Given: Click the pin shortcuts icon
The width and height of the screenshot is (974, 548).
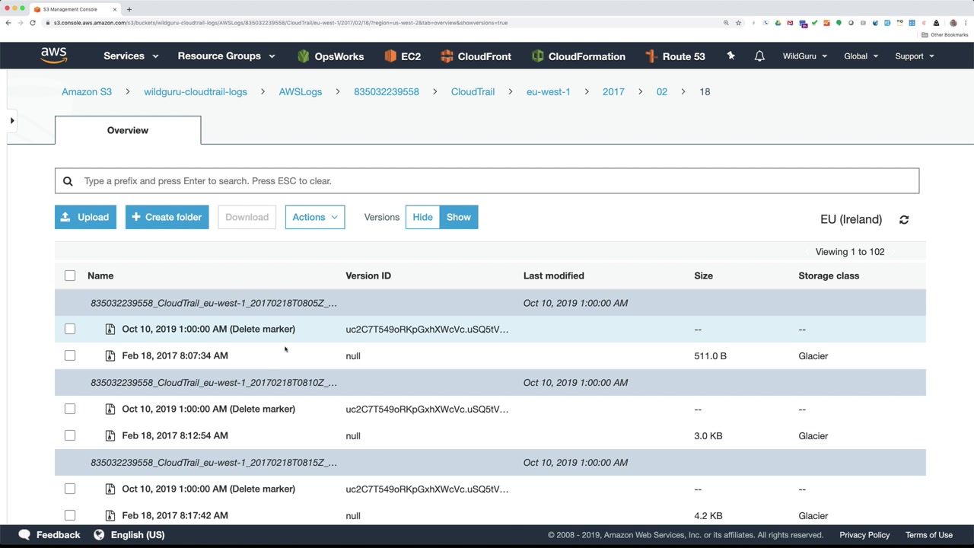Looking at the screenshot, I should click(x=730, y=56).
